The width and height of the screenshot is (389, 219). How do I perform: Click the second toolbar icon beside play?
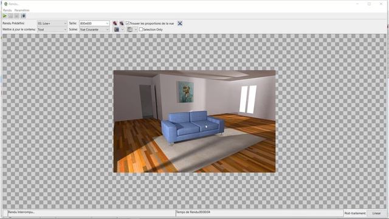11,16
